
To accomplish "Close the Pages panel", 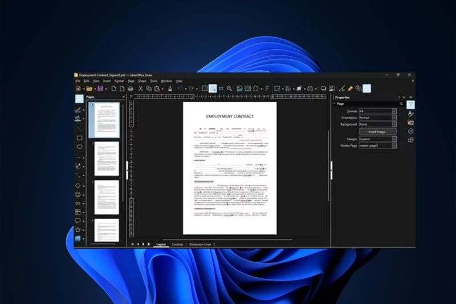I will pos(124,97).
